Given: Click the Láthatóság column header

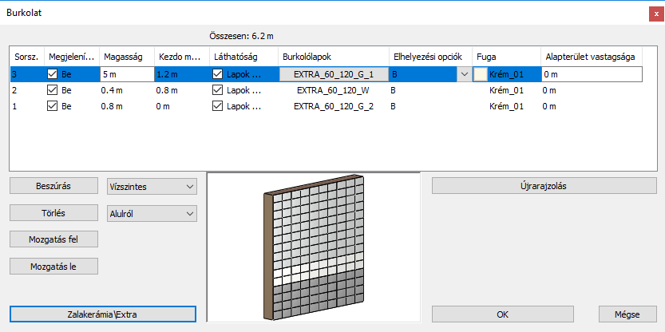Looking at the screenshot, I should (x=243, y=57).
